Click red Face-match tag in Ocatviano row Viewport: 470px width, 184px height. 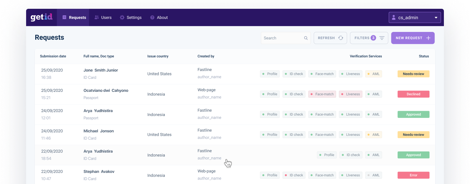[x=322, y=94]
